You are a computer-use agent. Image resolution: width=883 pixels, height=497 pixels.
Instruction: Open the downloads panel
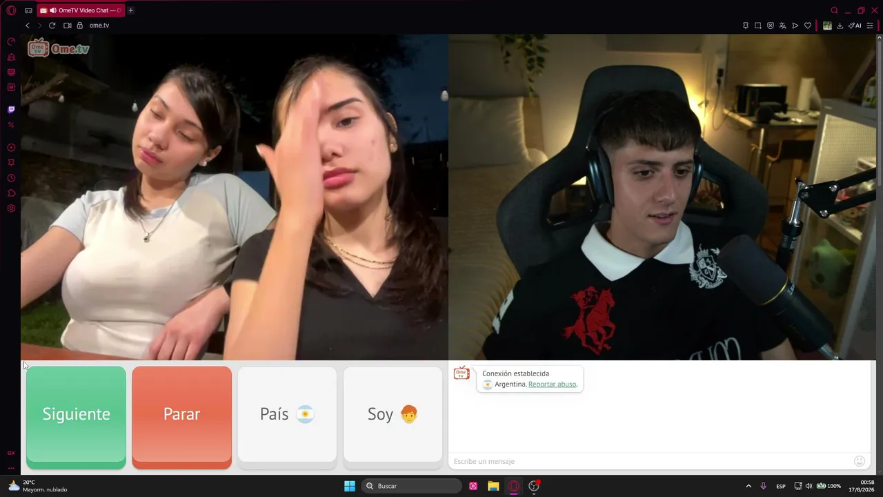[840, 26]
